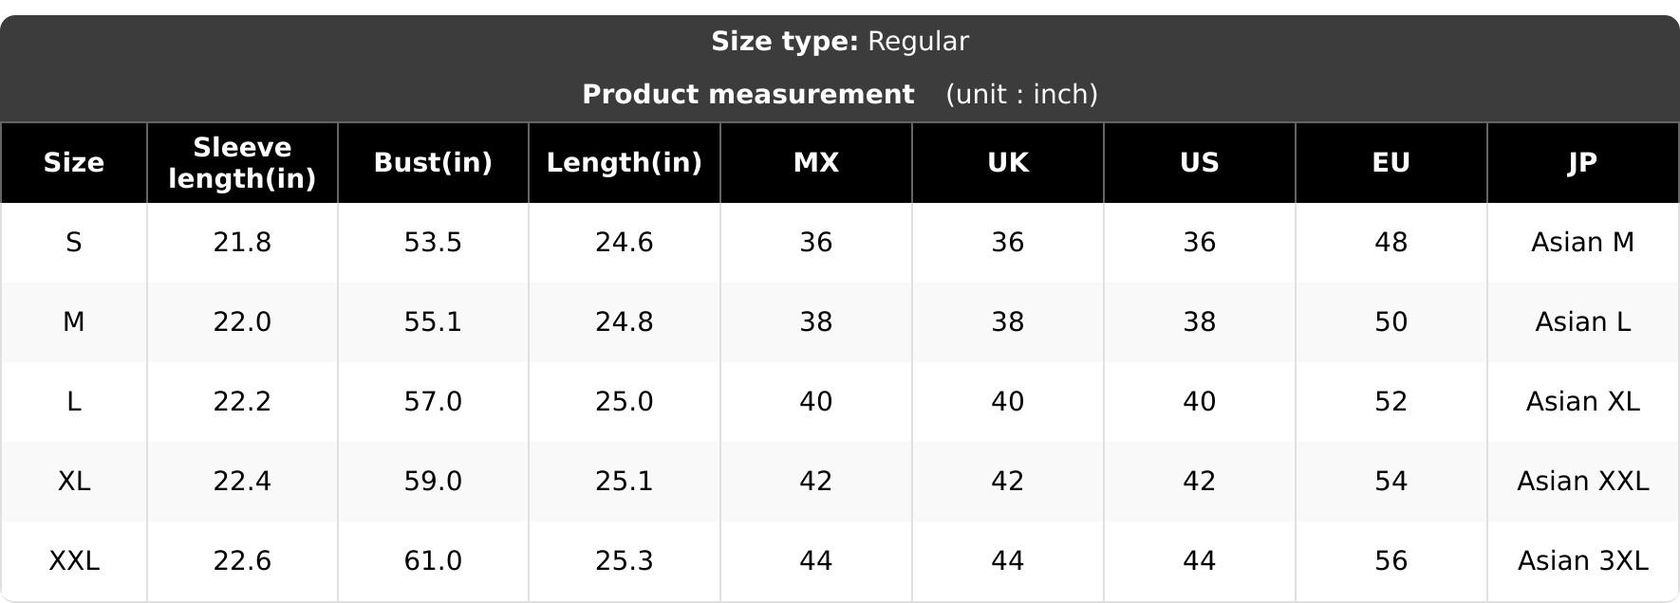The width and height of the screenshot is (1680, 603).
Task: Select bust value 61.0 cell
Action: click(x=433, y=561)
